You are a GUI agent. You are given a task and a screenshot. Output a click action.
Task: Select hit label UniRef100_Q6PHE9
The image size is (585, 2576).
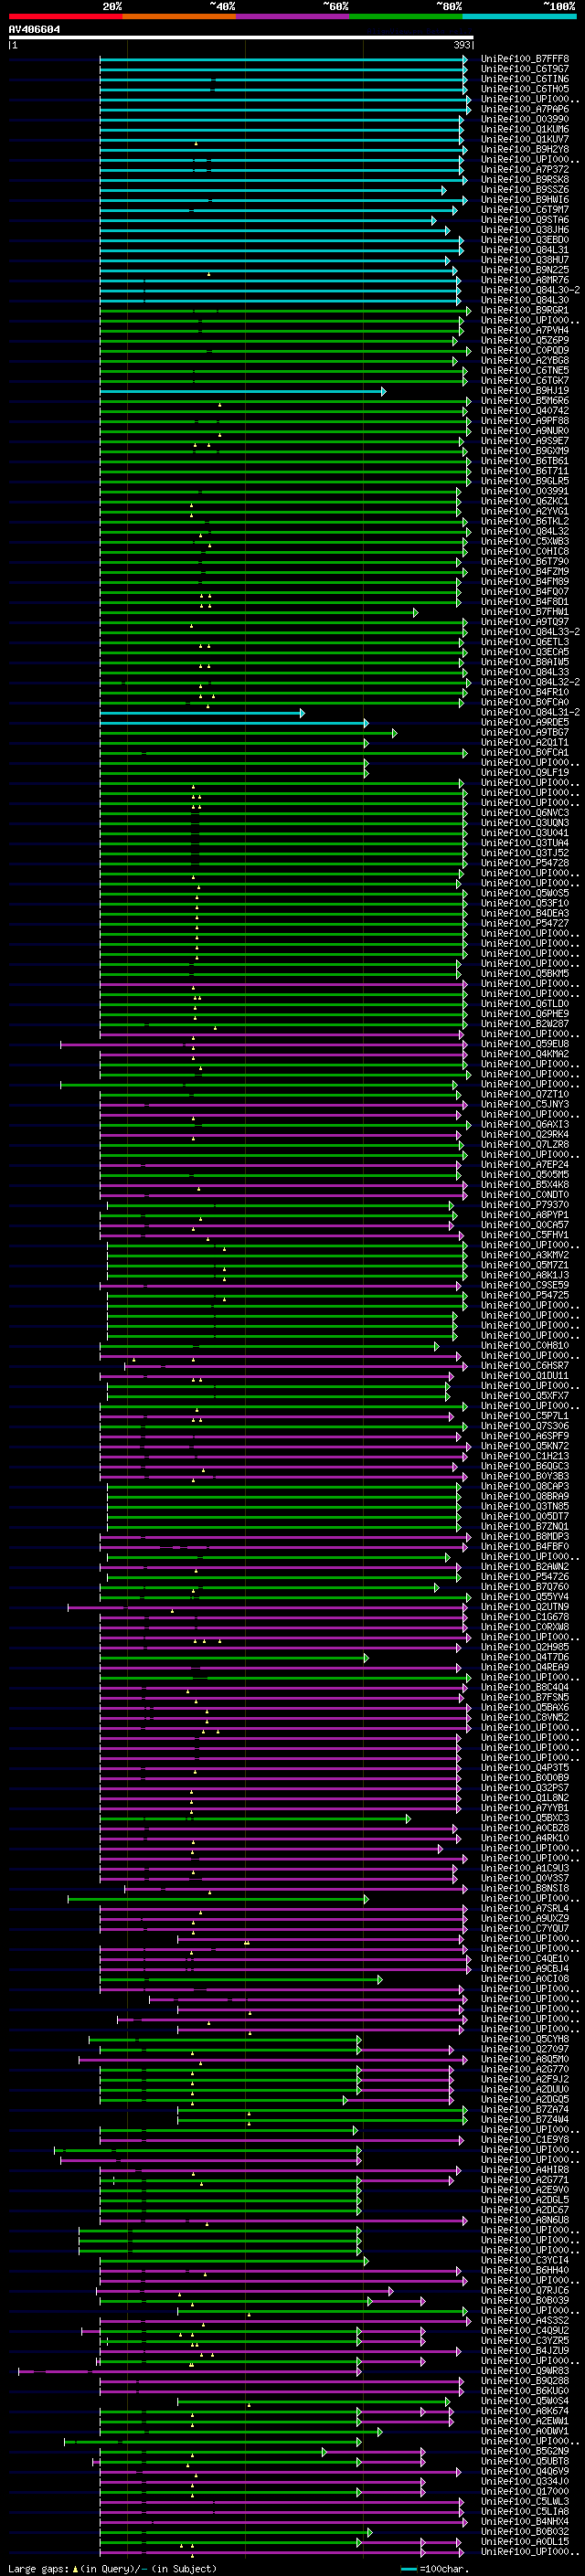pos(525,1014)
